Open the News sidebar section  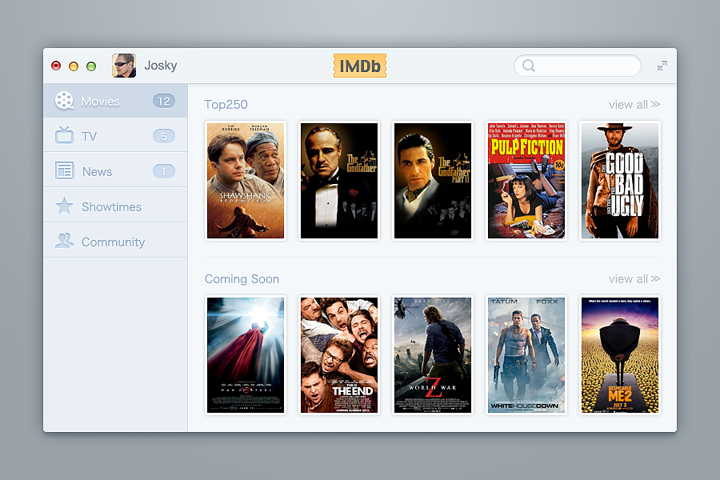click(x=115, y=170)
